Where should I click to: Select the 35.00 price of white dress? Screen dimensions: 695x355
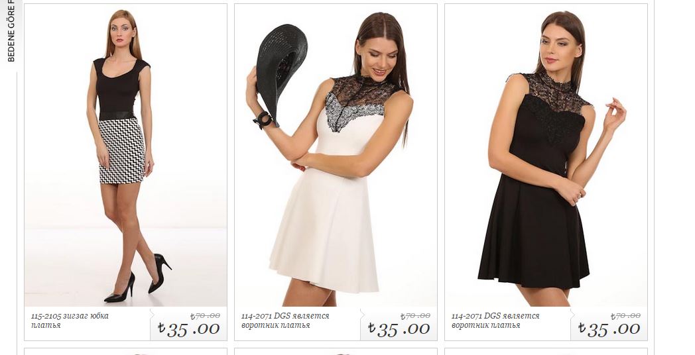399,329
